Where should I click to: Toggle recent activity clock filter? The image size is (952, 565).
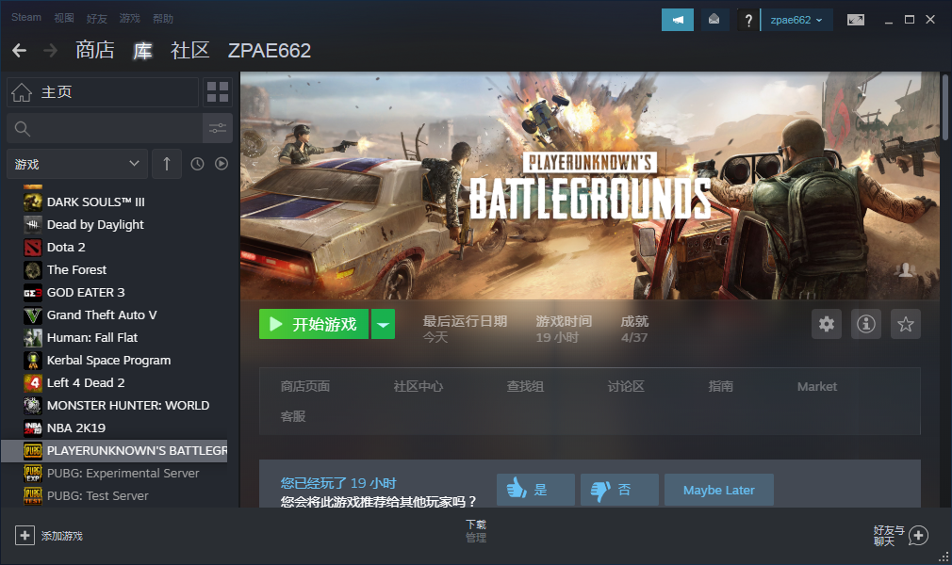197,164
